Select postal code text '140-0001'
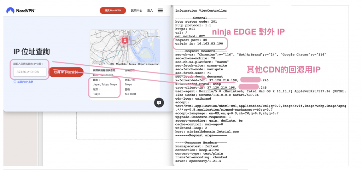 (130, 94)
